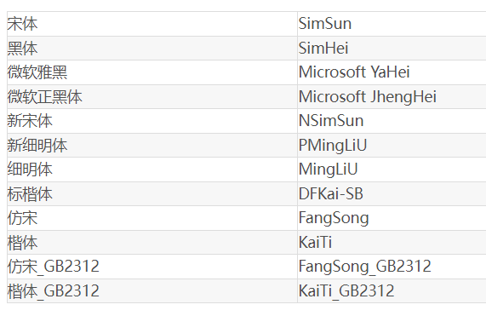The width and height of the screenshot is (486, 316).
Task: Click the DFKai-SB font name
Action: pos(331,194)
